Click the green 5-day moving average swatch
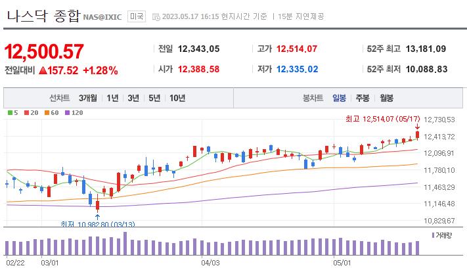Screen dimensions: 467x270 click(10, 112)
